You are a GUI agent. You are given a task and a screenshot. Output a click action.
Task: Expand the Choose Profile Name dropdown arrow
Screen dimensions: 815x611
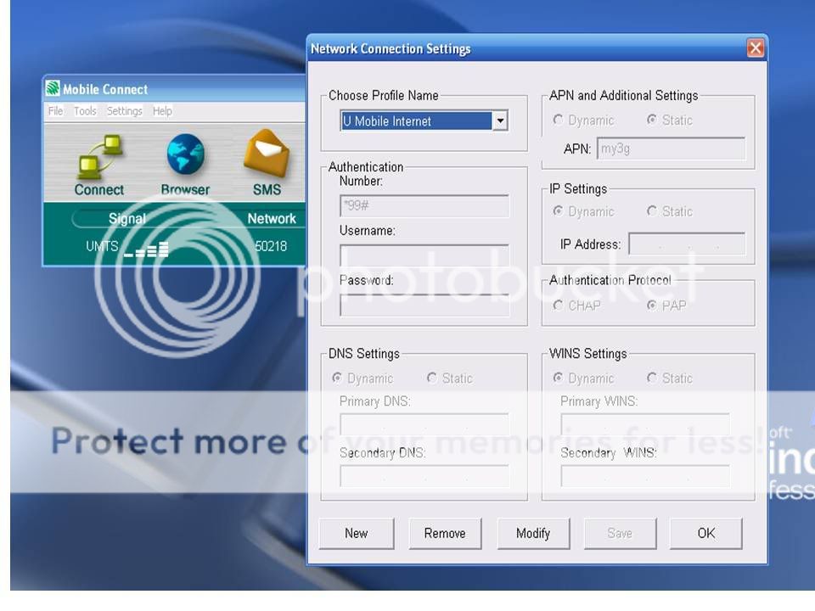click(500, 121)
